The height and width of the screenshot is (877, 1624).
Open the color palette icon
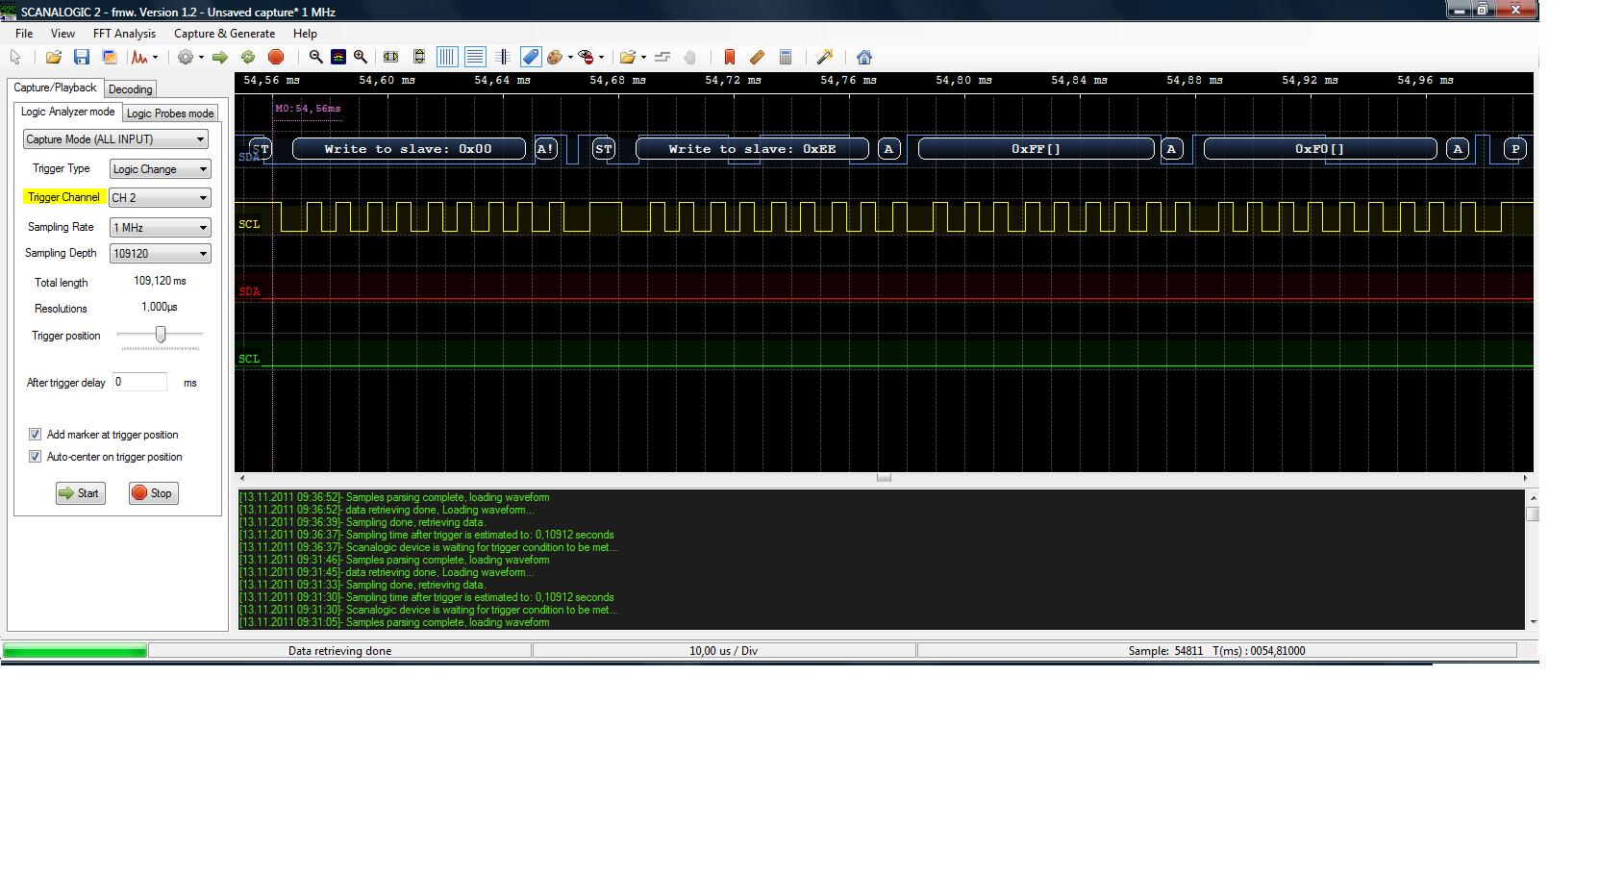coord(555,58)
